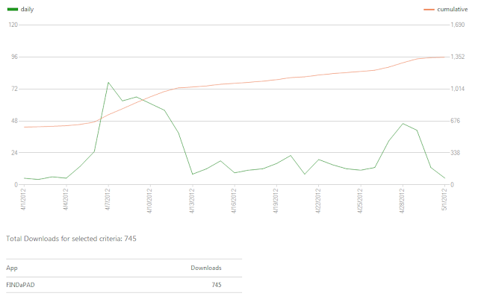Click the 4/22/2012 x-axis date label
Screen dimensions: 478x302
pos(318,201)
